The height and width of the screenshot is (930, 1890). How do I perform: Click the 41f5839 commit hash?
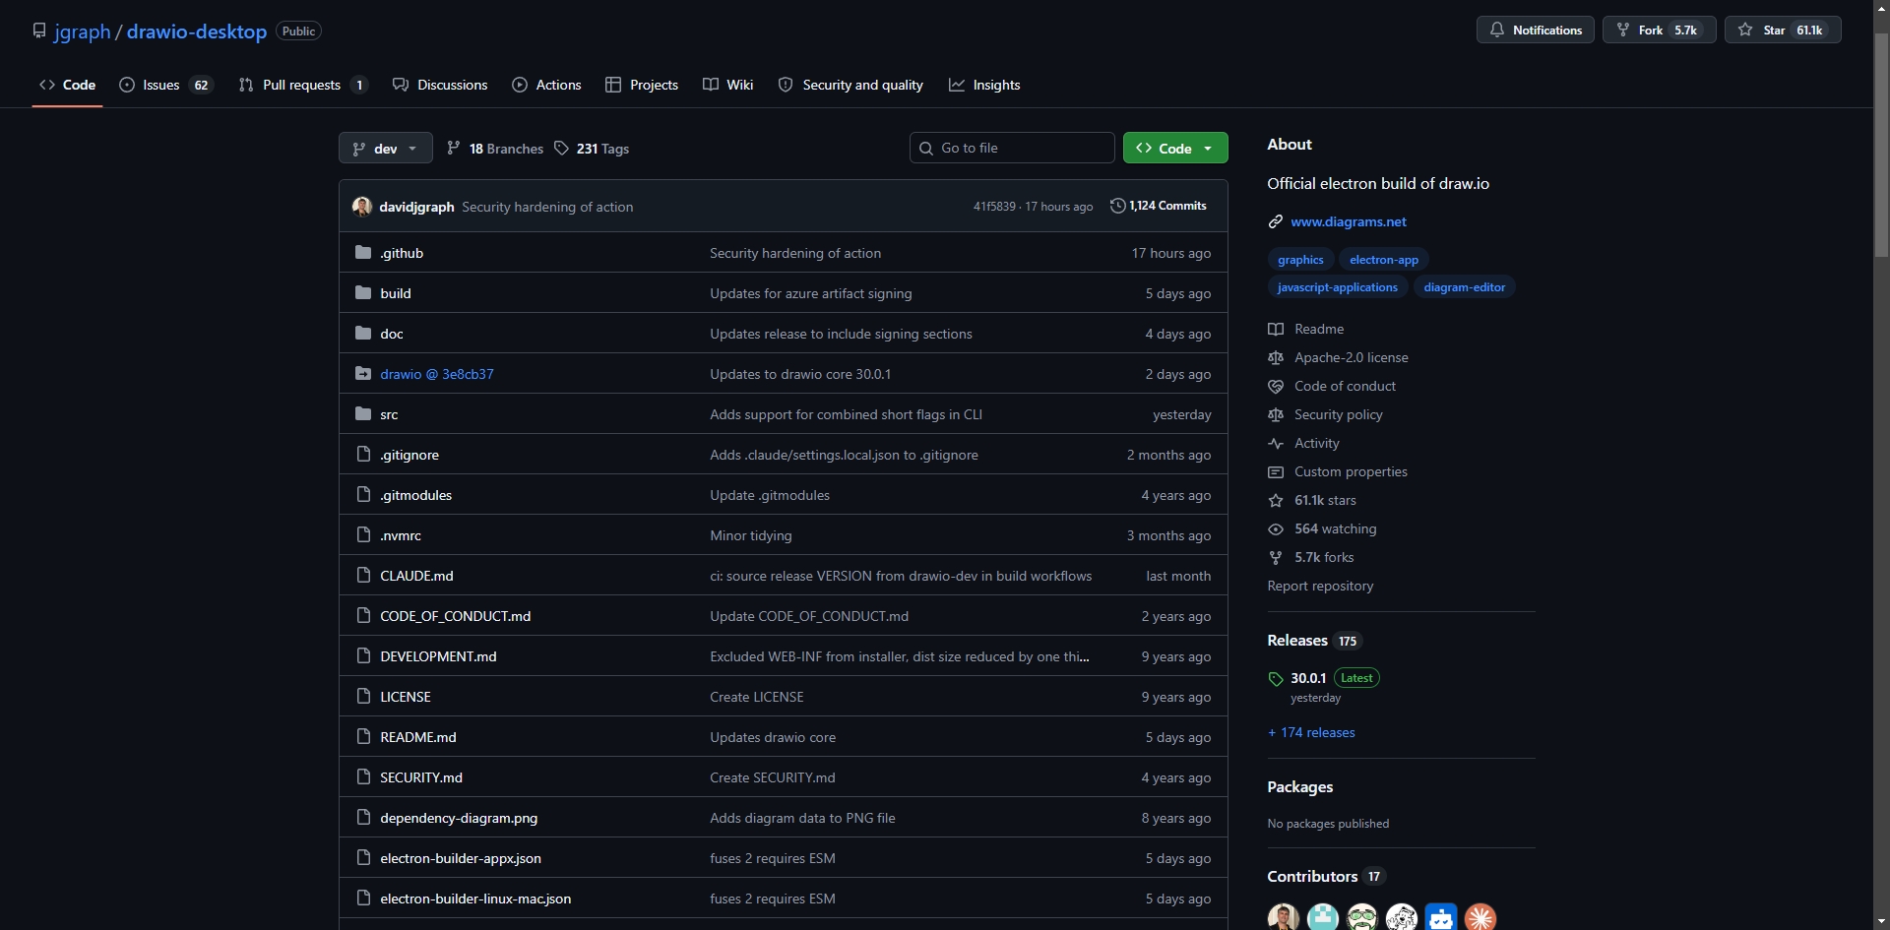(x=994, y=207)
